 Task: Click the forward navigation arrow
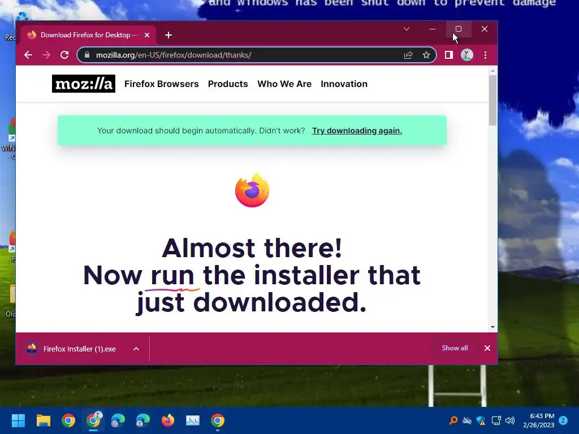tap(46, 55)
